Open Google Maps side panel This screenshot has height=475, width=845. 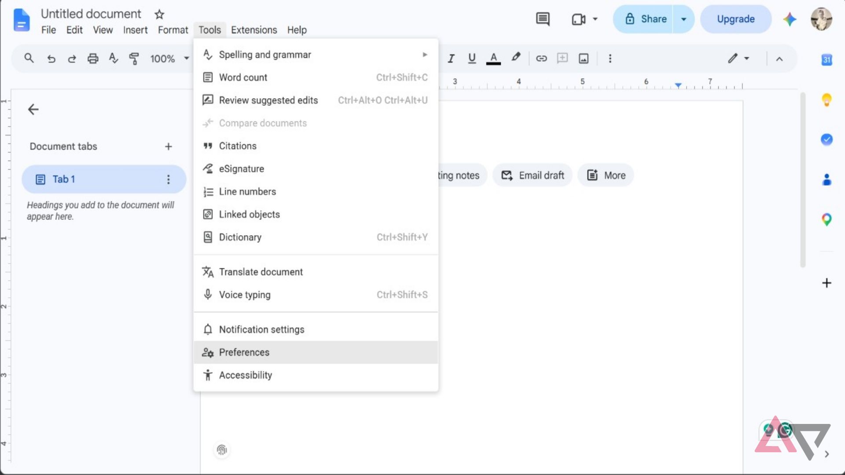[x=827, y=219]
